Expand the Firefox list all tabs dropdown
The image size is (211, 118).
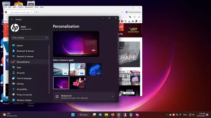[122, 12]
